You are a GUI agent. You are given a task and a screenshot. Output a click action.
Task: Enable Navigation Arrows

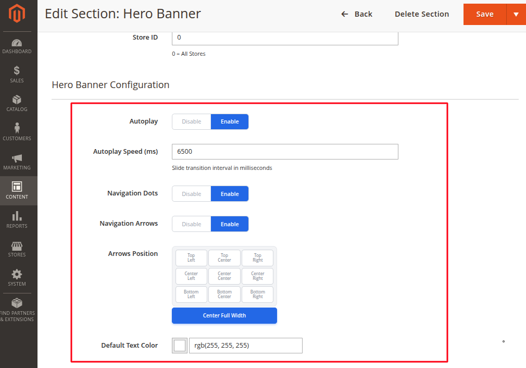click(x=230, y=224)
